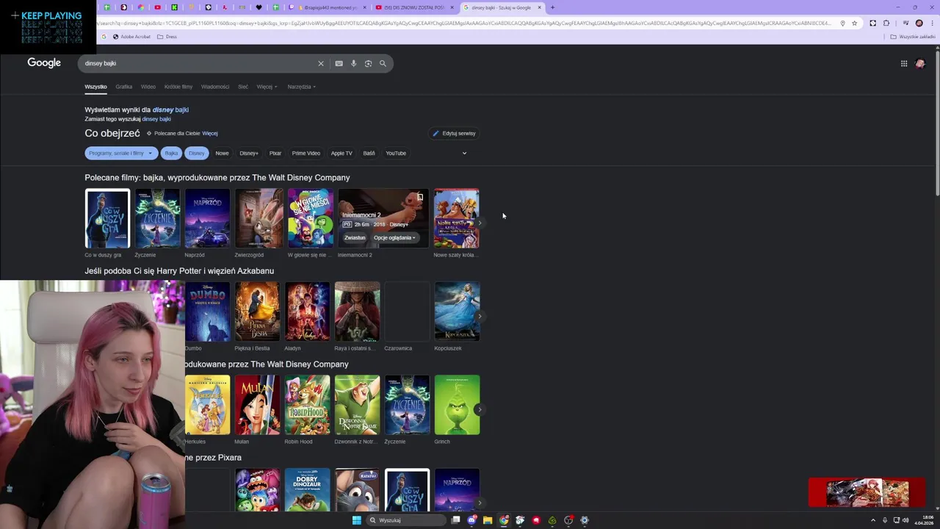Open Discord from the taskbar

[471, 520]
